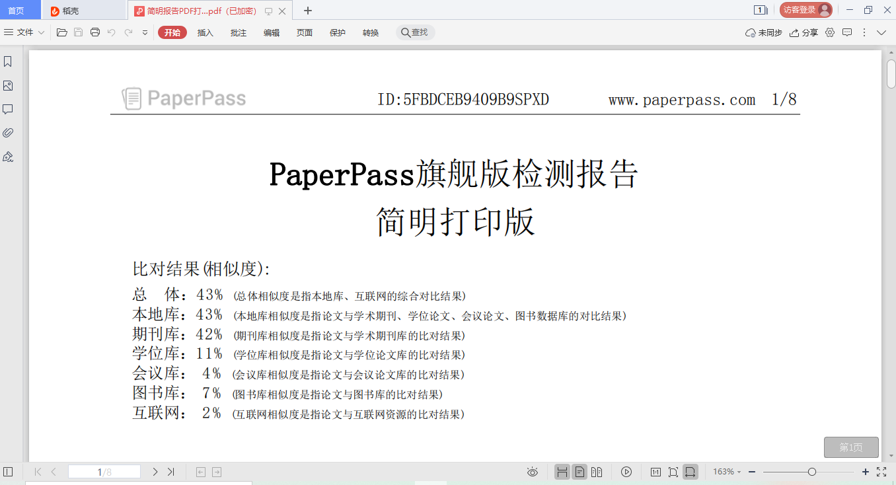Viewport: 896px width, 485px height.
Task: Start slideshow play icon in status bar
Action: [626, 472]
